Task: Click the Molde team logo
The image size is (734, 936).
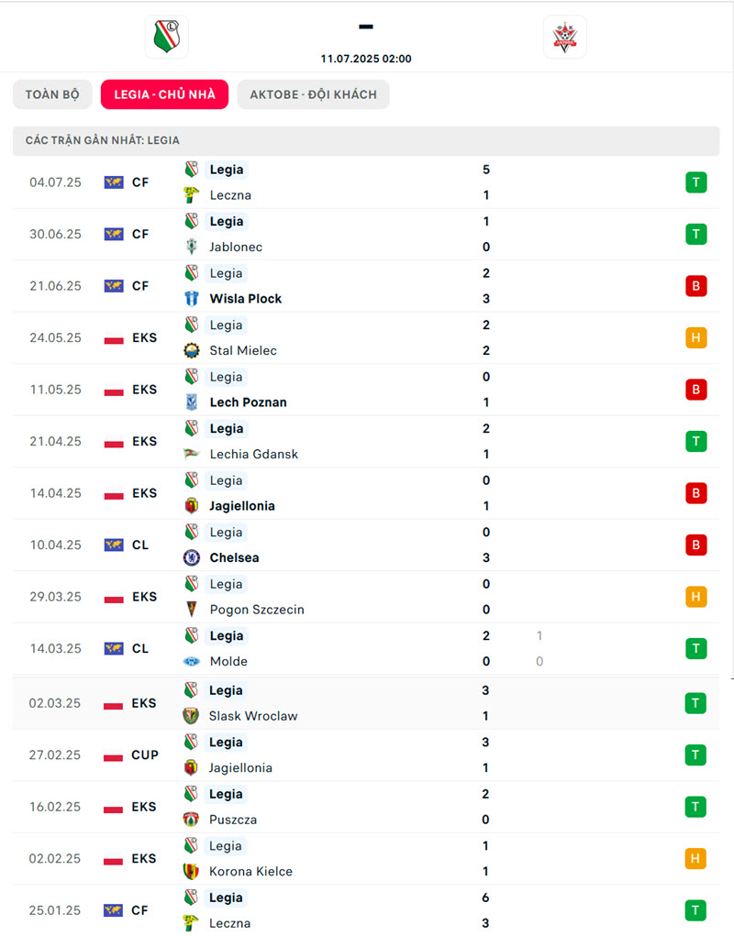Action: click(191, 661)
